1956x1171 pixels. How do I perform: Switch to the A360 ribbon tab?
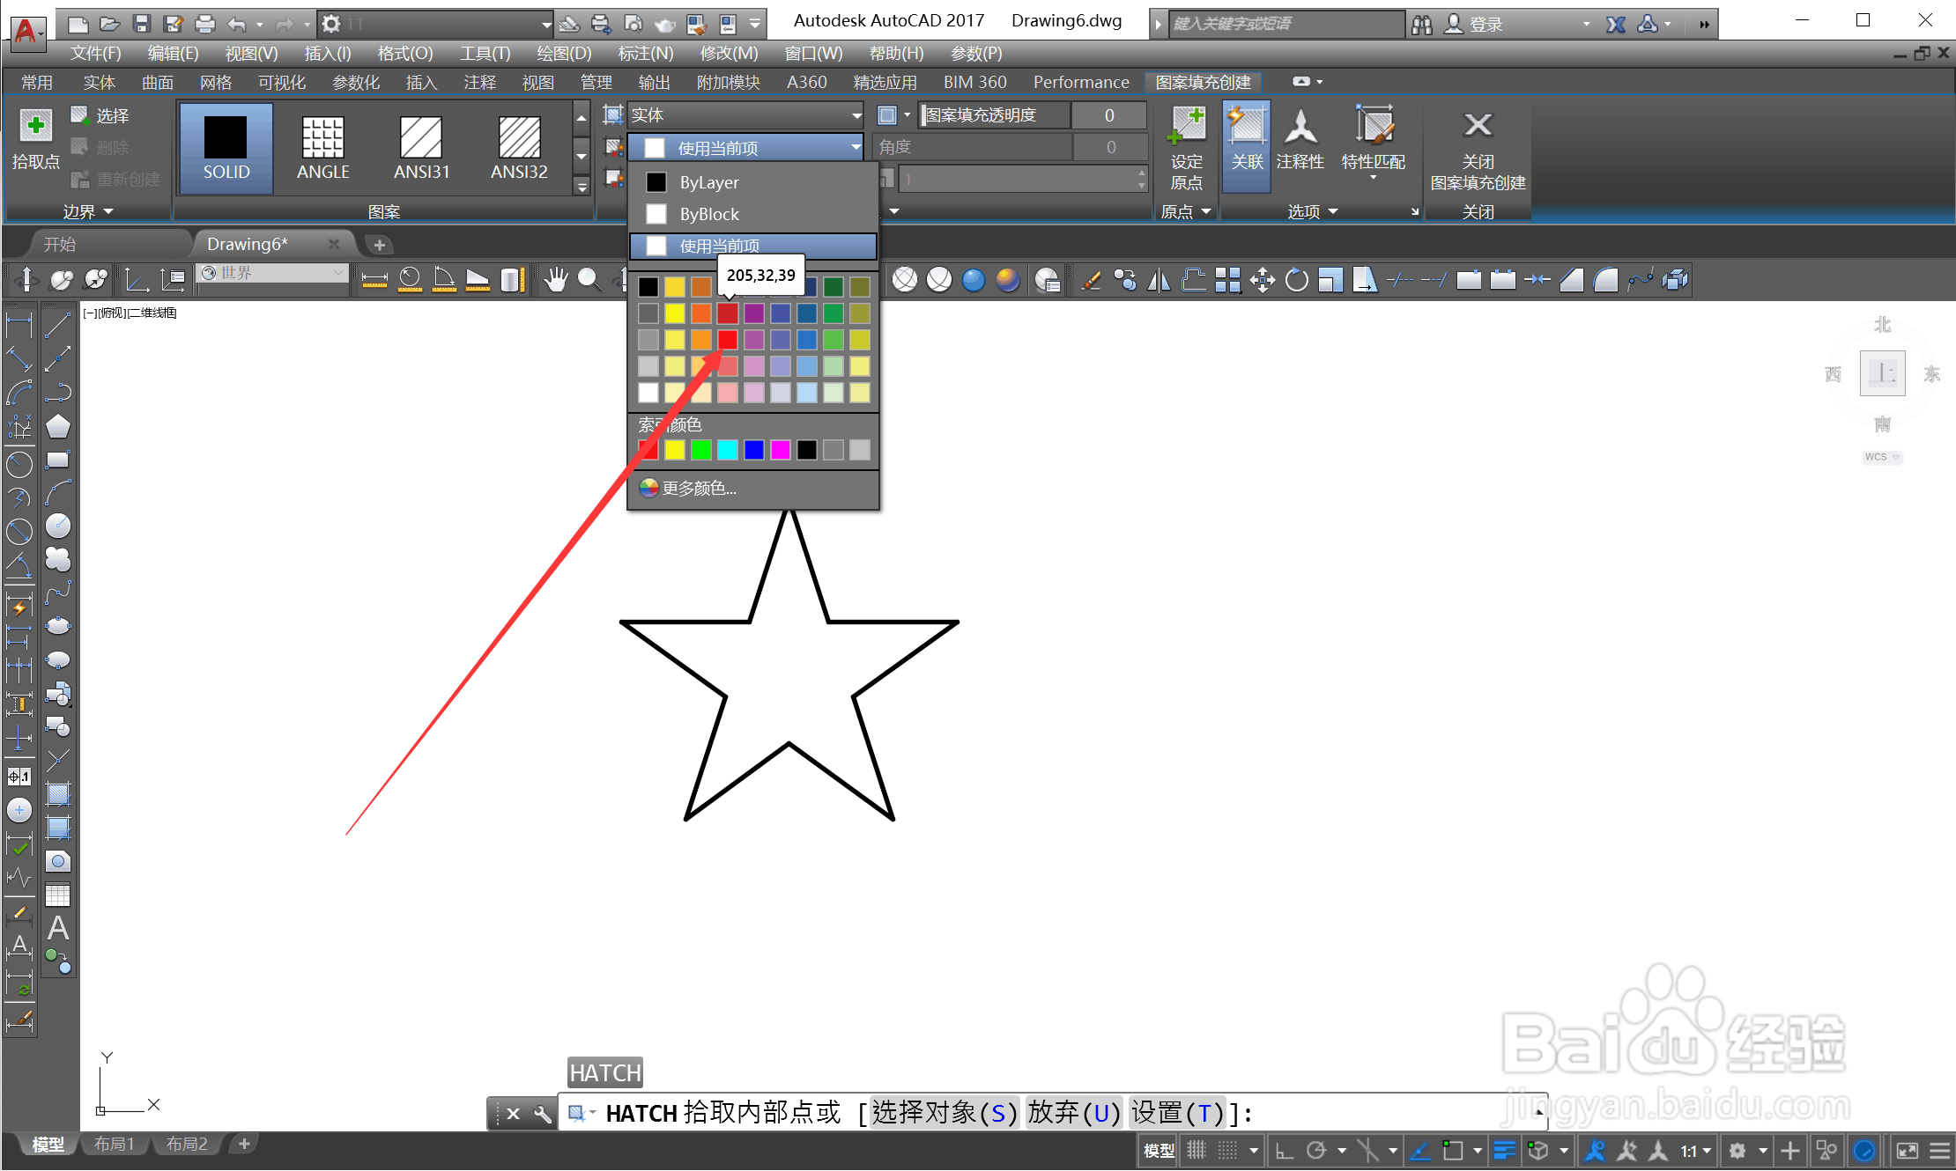(806, 82)
